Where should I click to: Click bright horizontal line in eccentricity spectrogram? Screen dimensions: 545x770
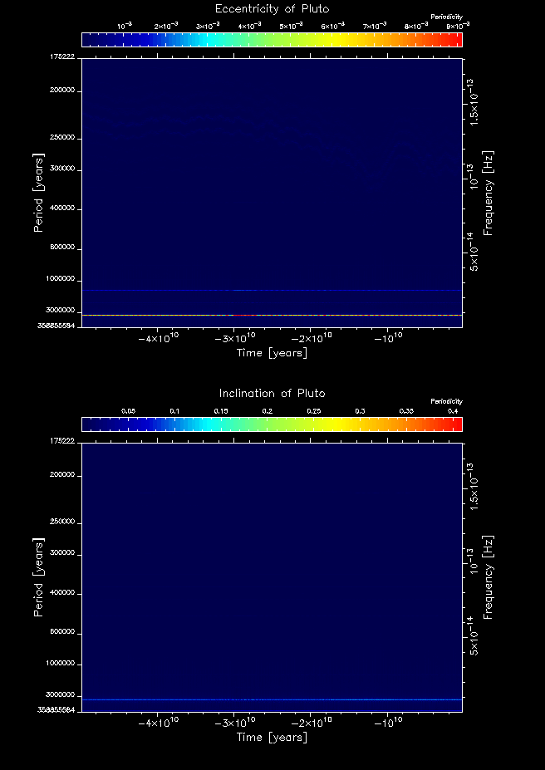[x=272, y=316]
